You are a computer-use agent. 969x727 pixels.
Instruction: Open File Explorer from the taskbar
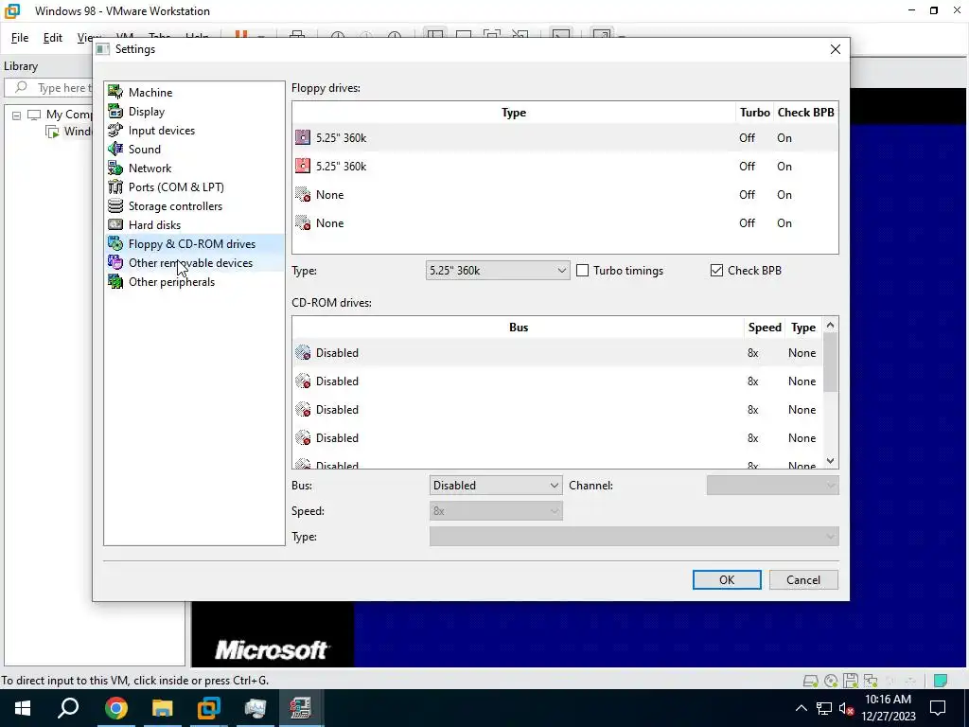point(162,708)
